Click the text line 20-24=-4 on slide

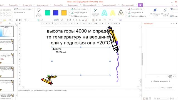point(61,52)
